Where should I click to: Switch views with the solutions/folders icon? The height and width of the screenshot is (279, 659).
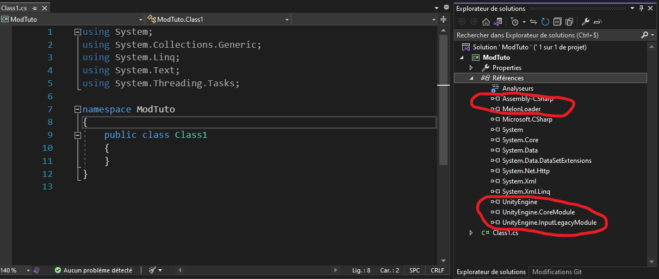click(498, 22)
